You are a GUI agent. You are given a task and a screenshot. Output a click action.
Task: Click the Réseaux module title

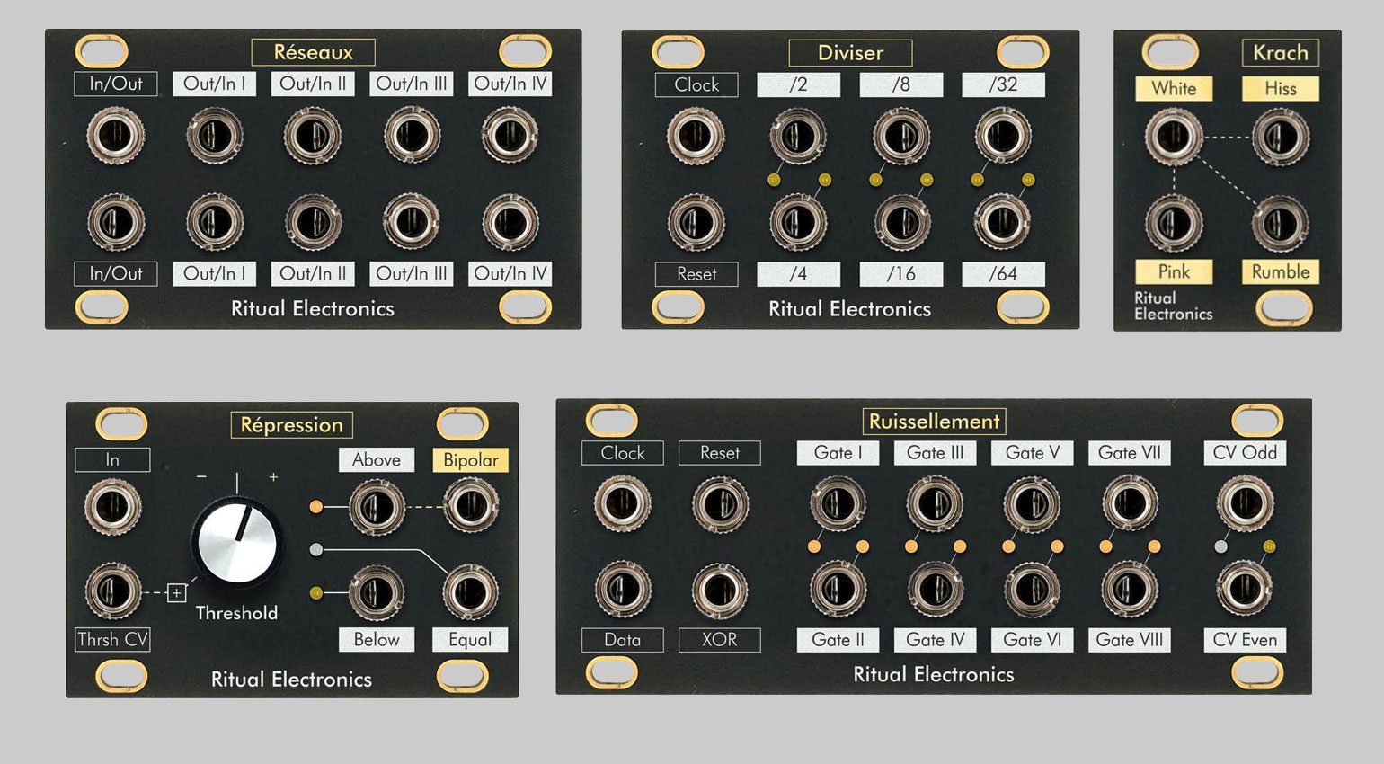pos(313,52)
